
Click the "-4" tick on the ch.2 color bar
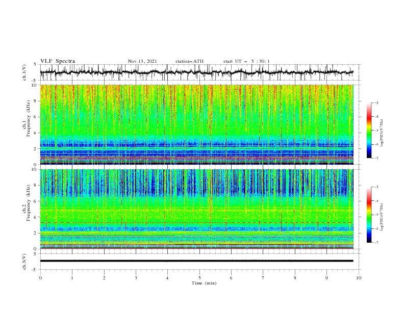coord(376,201)
